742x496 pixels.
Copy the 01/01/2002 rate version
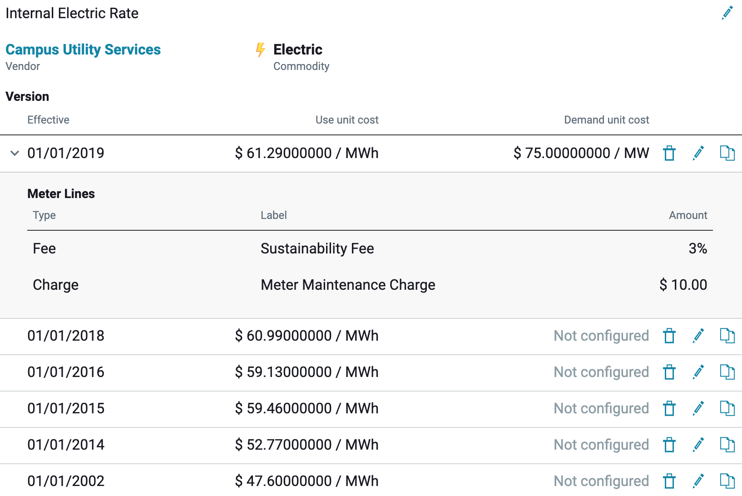728,481
